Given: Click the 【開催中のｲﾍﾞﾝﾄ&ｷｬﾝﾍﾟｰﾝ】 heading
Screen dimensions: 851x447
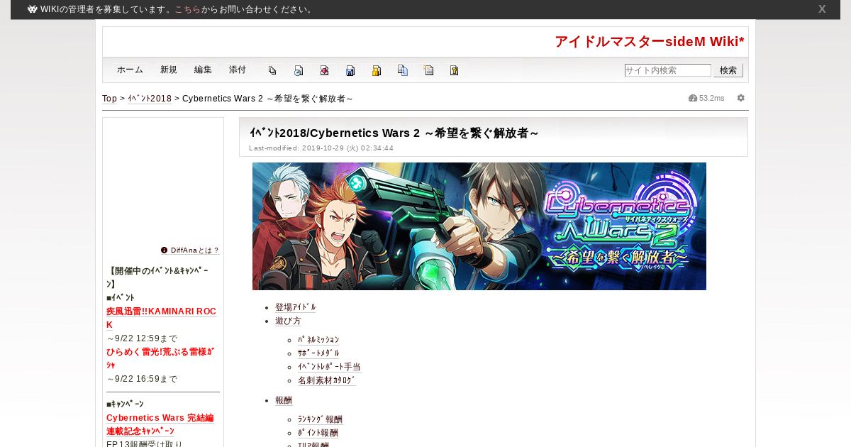Looking at the screenshot, I should (157, 277).
